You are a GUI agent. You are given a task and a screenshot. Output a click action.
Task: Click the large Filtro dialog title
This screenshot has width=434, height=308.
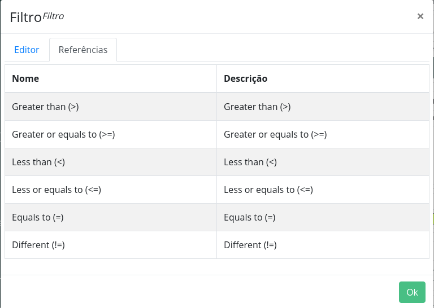(x=25, y=17)
